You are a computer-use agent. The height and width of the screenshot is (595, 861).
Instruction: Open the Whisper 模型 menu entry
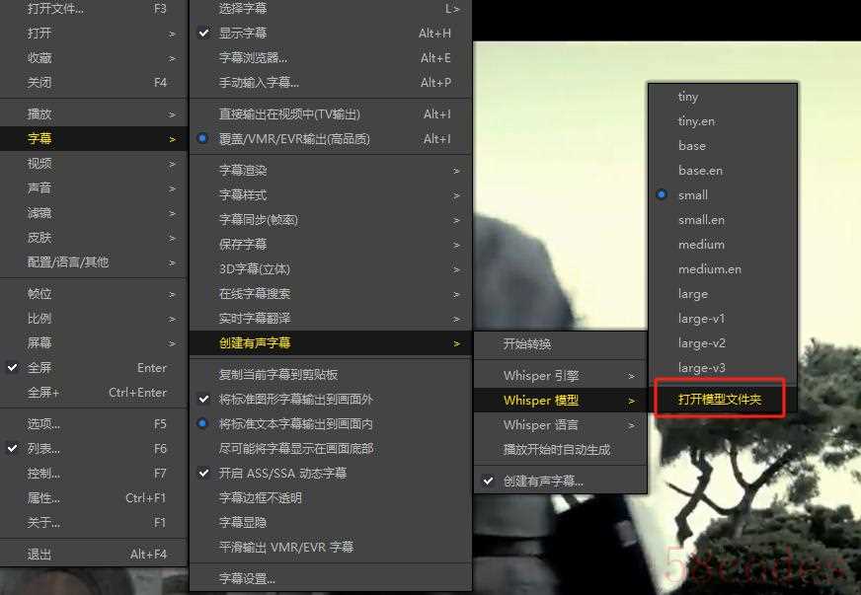(560, 401)
